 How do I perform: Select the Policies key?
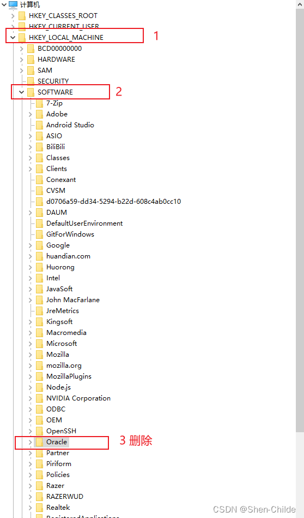pyautogui.click(x=58, y=475)
